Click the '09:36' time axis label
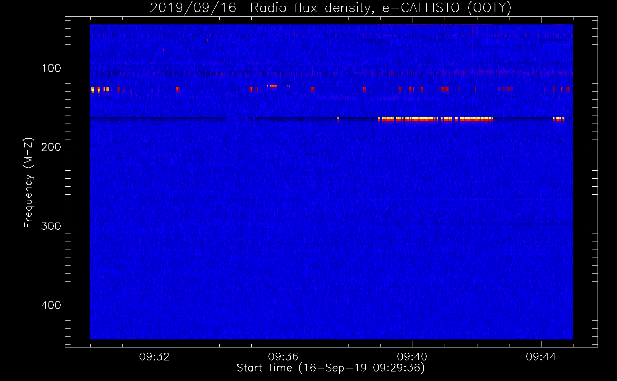Image resolution: width=617 pixels, height=381 pixels. 283,357
